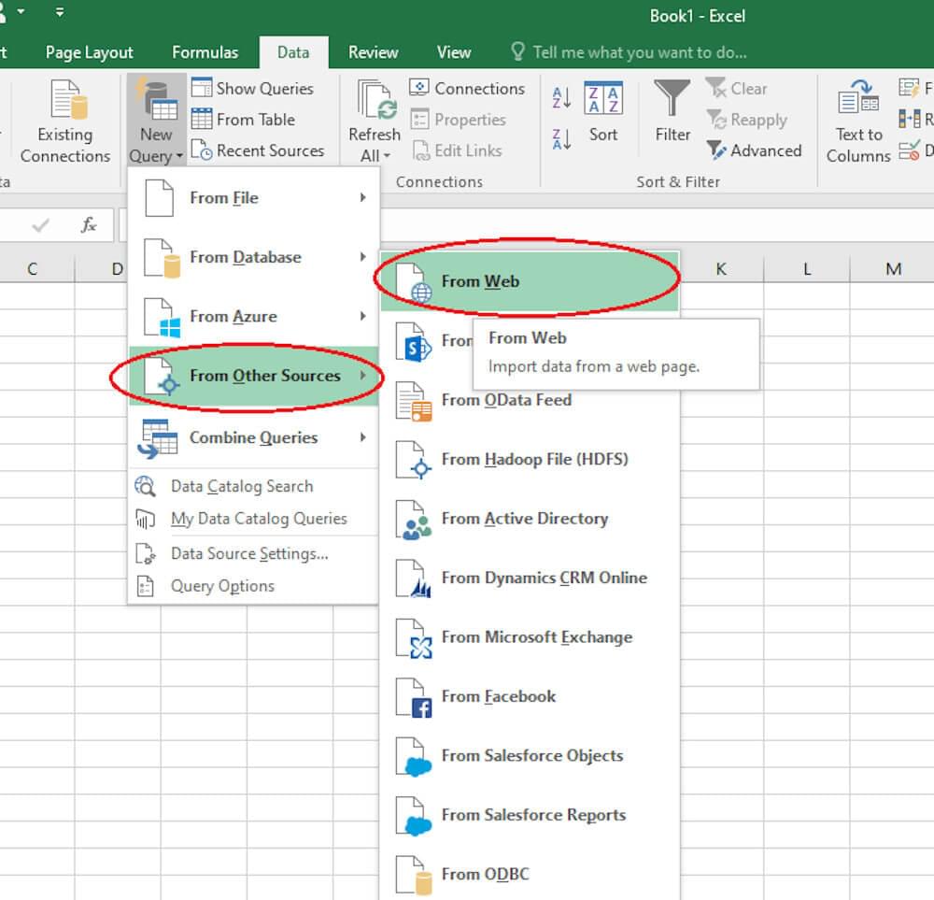The height and width of the screenshot is (900, 934).
Task: Sort descending with the Z-to-A icon
Action: [561, 139]
